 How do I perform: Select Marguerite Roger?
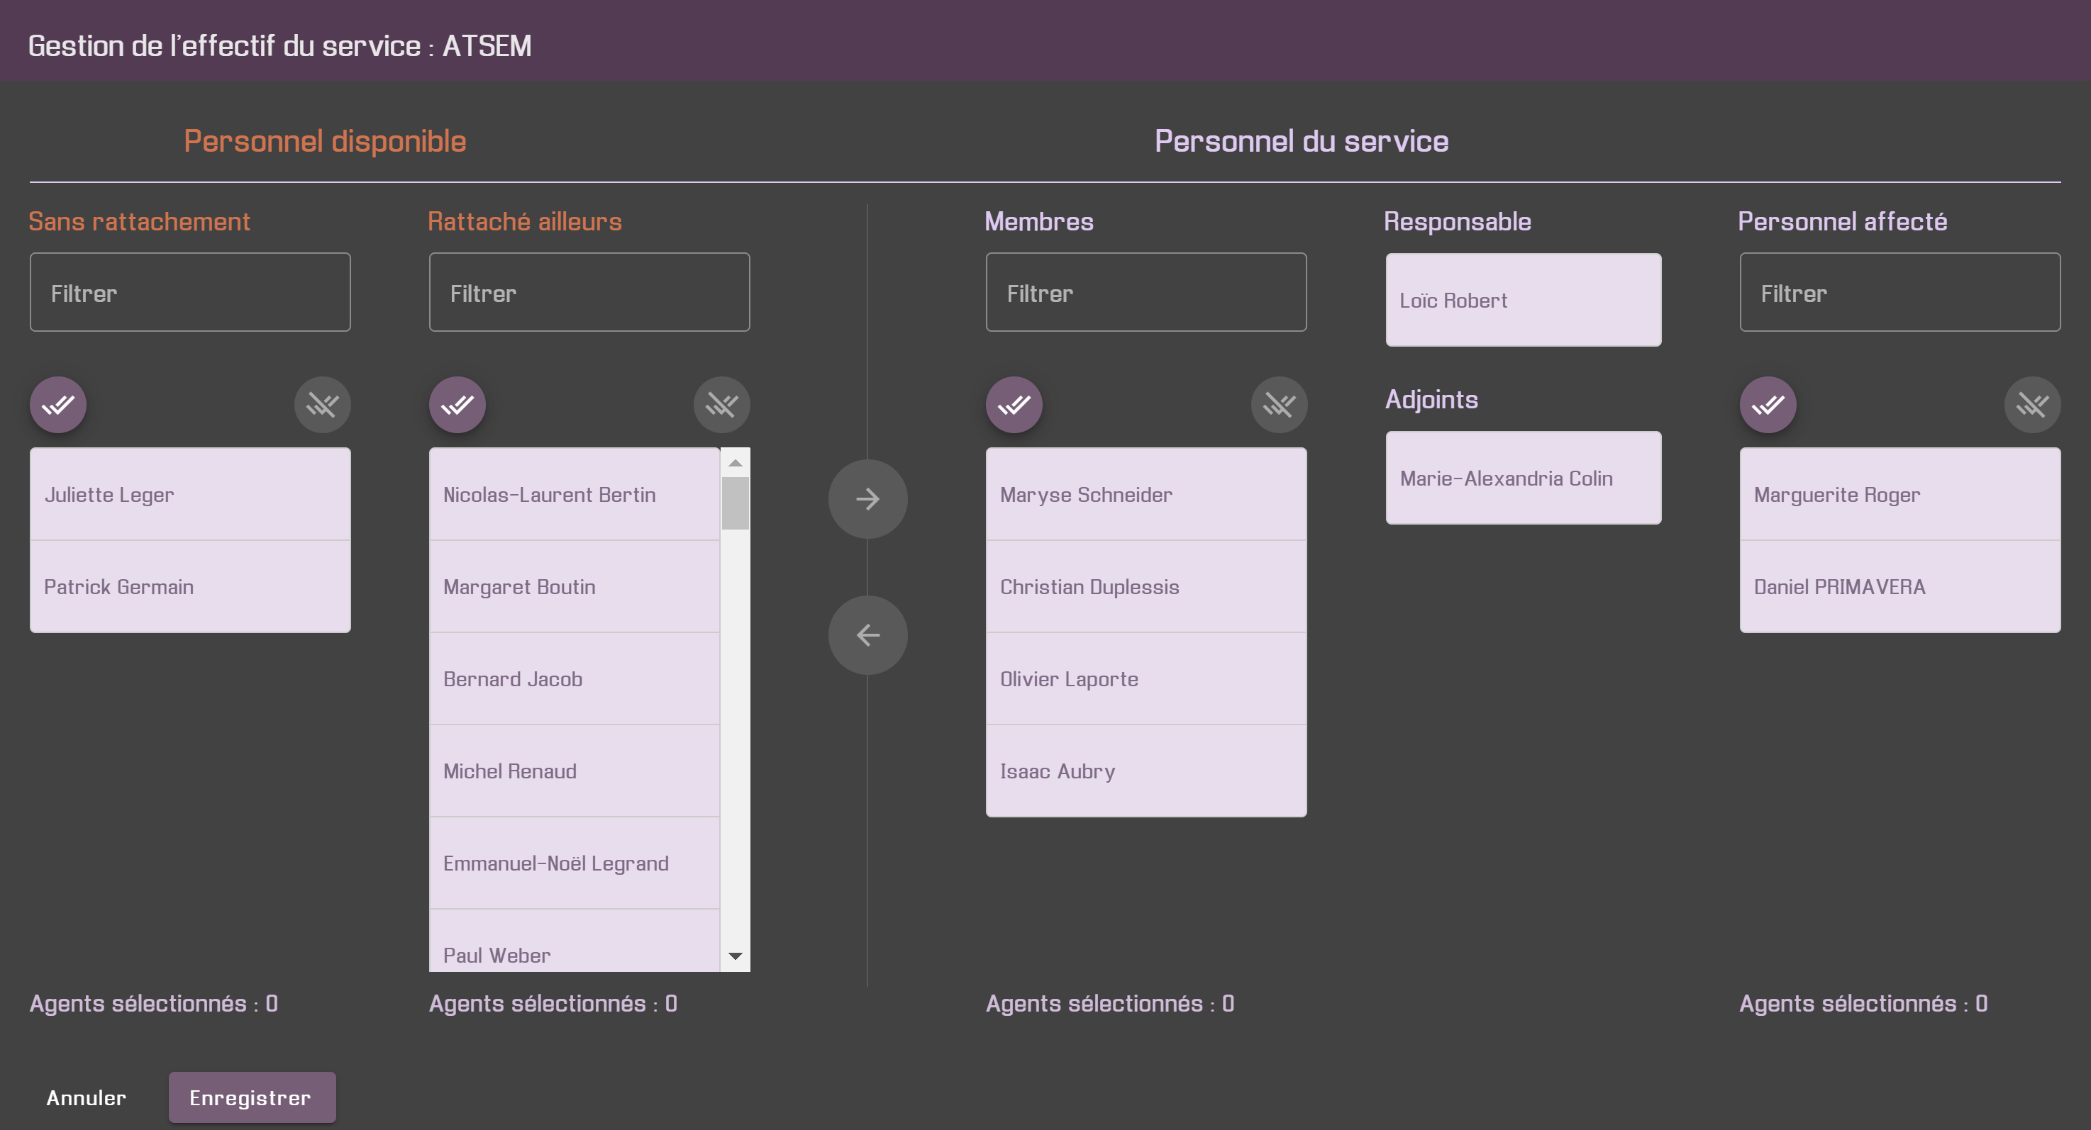coord(1899,494)
